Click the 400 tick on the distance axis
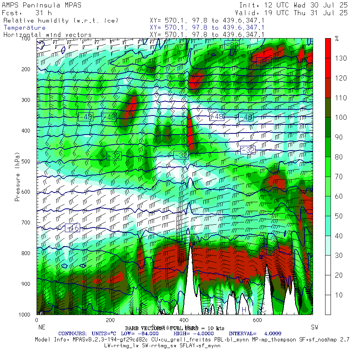350x350 pixels. 184,320
